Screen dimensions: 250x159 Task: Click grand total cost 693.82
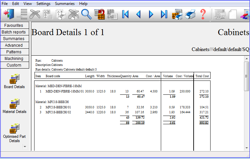[204, 123]
